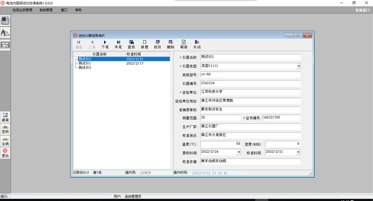373x201 pixels.
Task: Select 测试仪3 in the instrument list
Action: (x=84, y=68)
